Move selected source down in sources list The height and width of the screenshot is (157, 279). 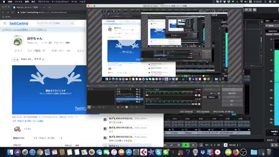click(x=136, y=107)
